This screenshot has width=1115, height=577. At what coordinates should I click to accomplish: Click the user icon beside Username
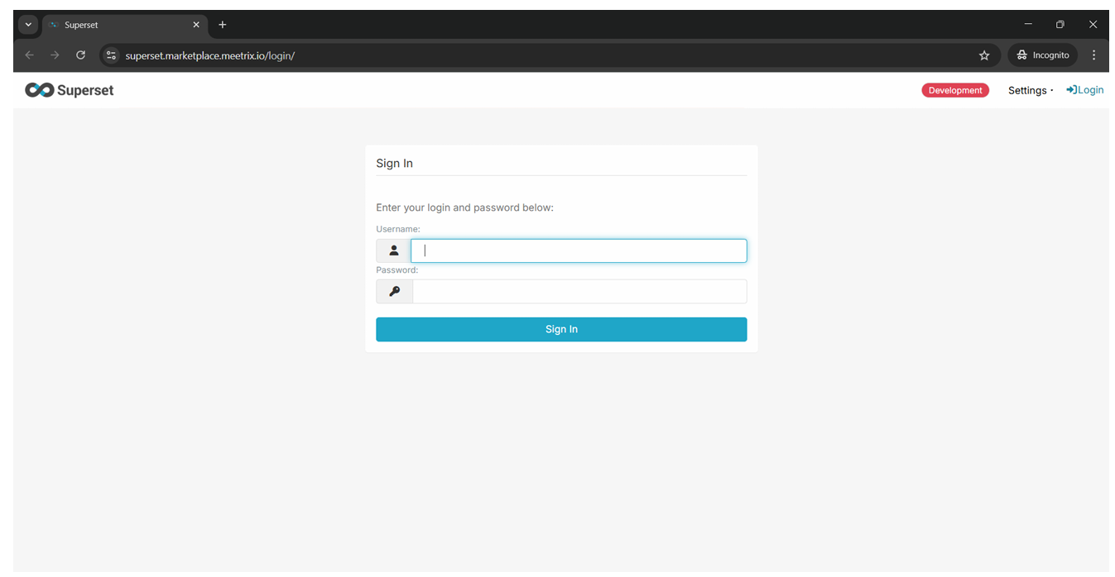[394, 250]
